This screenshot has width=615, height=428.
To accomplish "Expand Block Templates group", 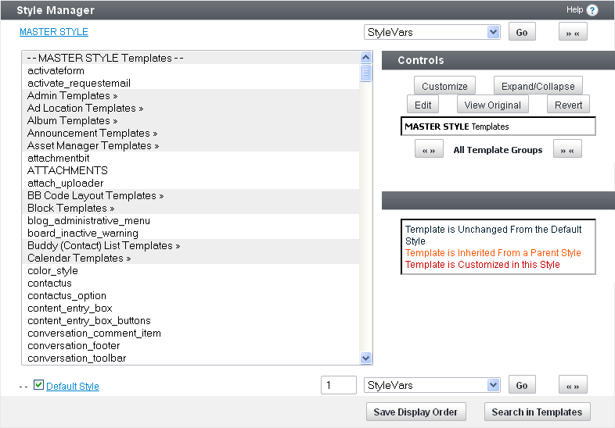I will (x=190, y=208).
